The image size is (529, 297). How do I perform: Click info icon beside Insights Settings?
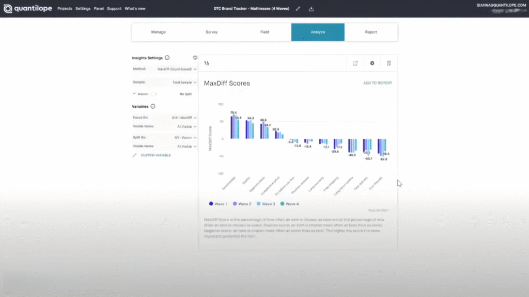167,58
